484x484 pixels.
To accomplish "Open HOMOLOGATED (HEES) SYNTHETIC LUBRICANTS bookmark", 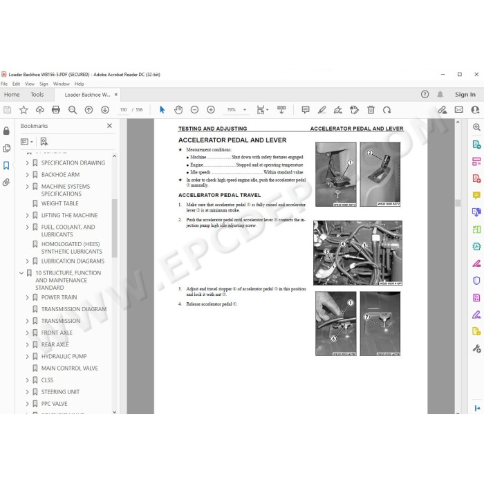I will pos(72,248).
